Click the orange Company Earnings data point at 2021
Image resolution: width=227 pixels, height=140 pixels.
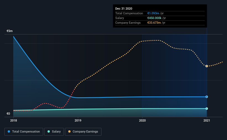[x=207, y=66]
